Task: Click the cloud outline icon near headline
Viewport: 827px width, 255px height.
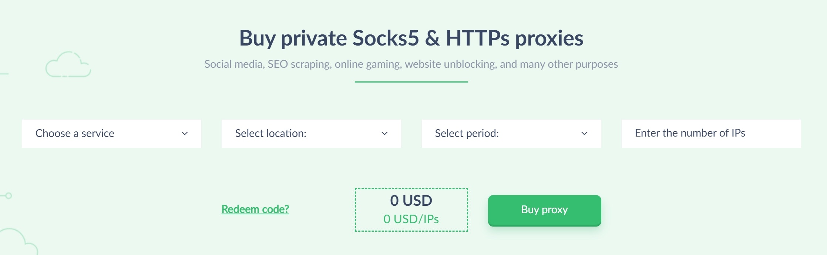Action: 68,64
